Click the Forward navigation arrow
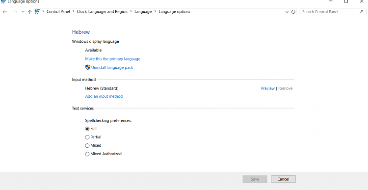This screenshot has width=368, height=190. [15, 12]
